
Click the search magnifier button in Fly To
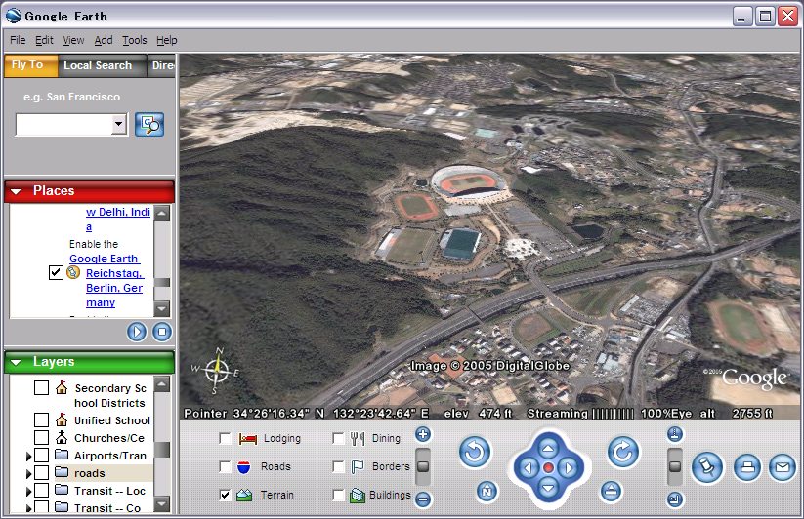tap(149, 124)
